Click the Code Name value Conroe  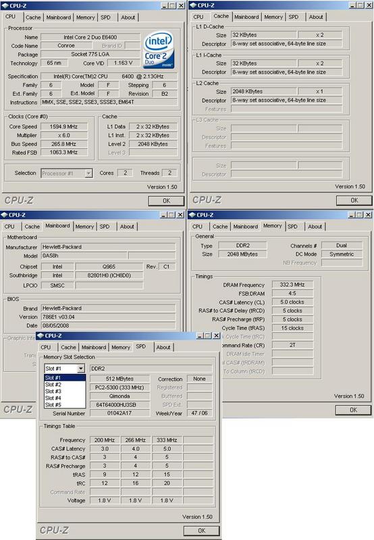tap(65, 45)
